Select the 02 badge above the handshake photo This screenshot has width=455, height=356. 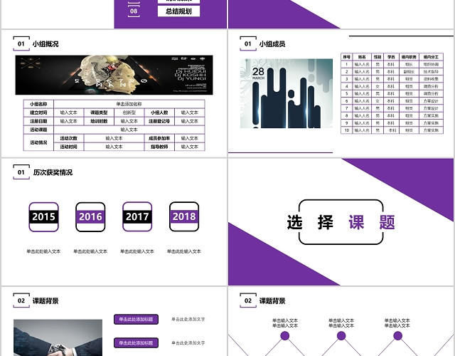(x=21, y=300)
